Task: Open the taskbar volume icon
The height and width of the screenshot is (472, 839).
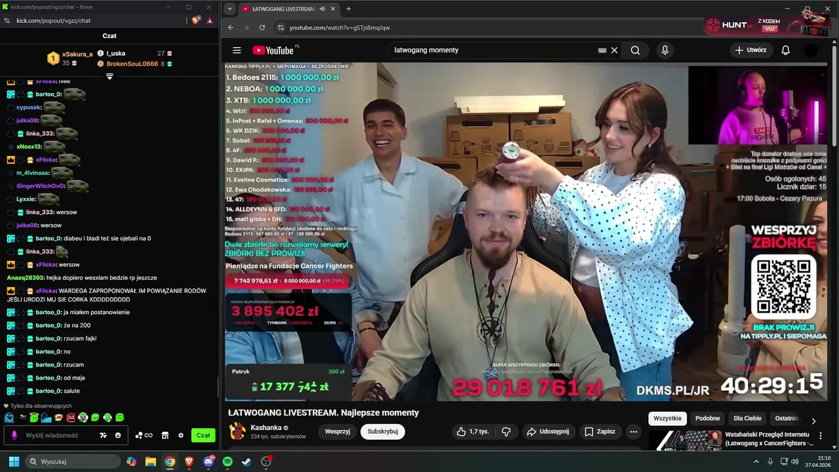Action: (x=795, y=462)
